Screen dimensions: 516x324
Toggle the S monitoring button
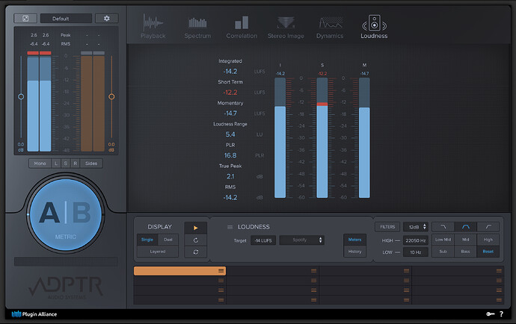click(x=66, y=163)
